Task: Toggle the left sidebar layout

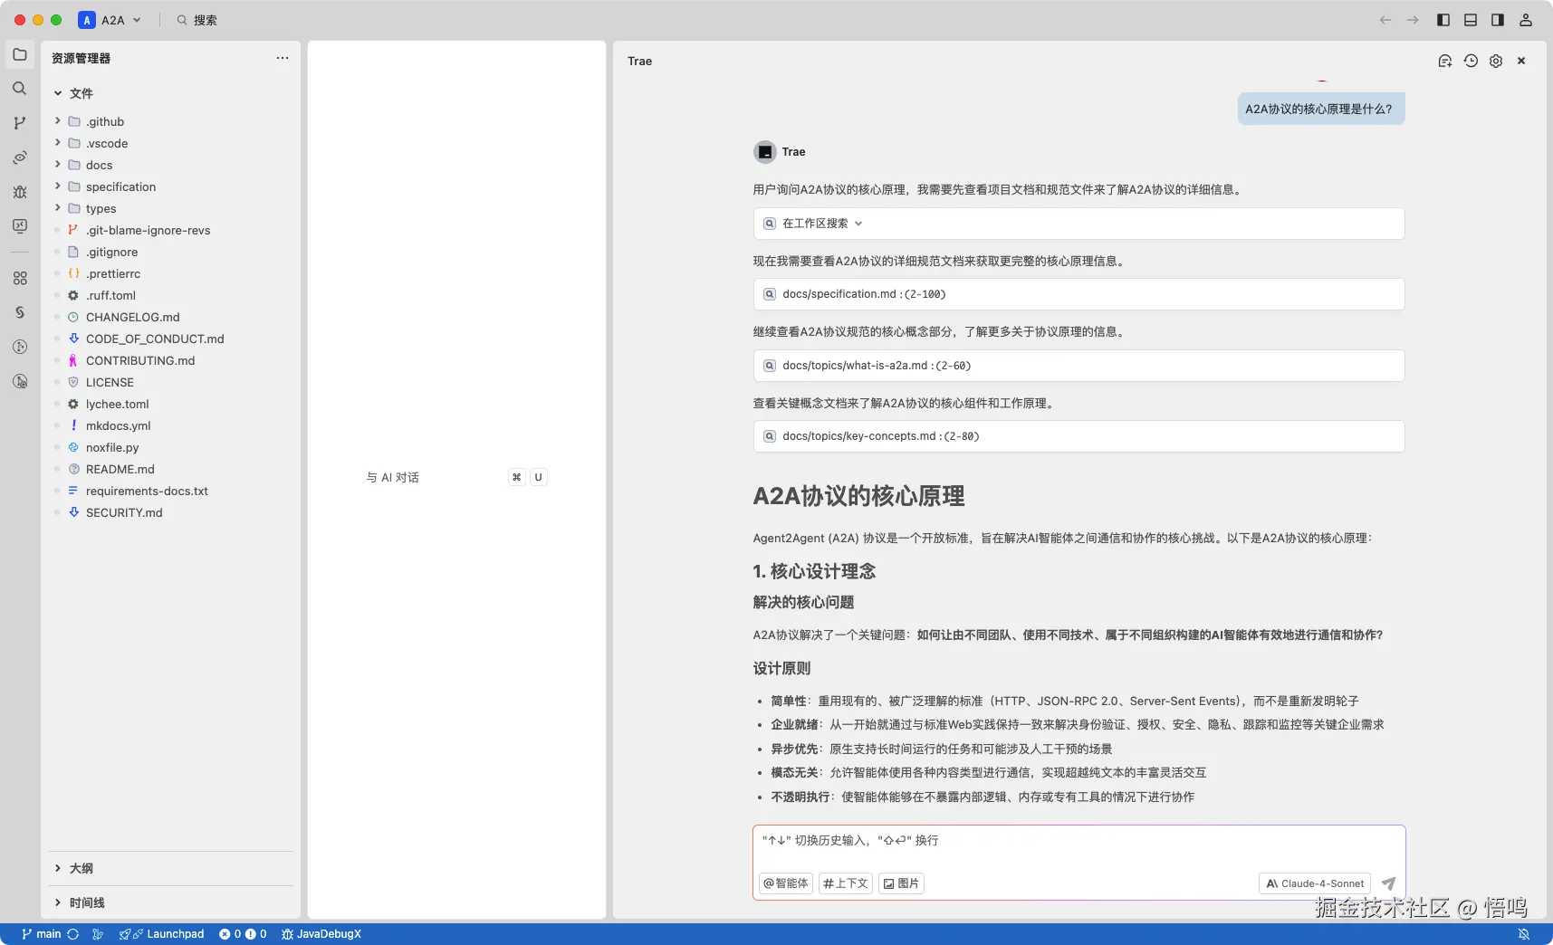Action: point(1443,20)
